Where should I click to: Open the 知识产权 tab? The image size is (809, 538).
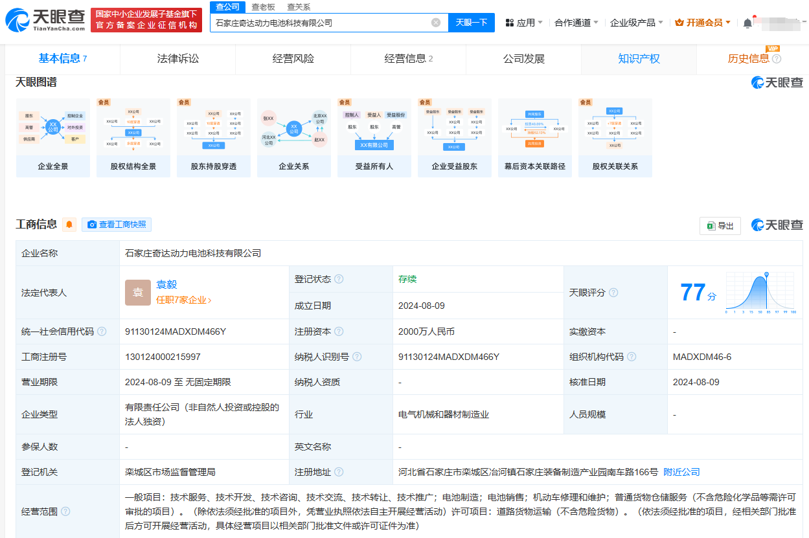tap(639, 59)
